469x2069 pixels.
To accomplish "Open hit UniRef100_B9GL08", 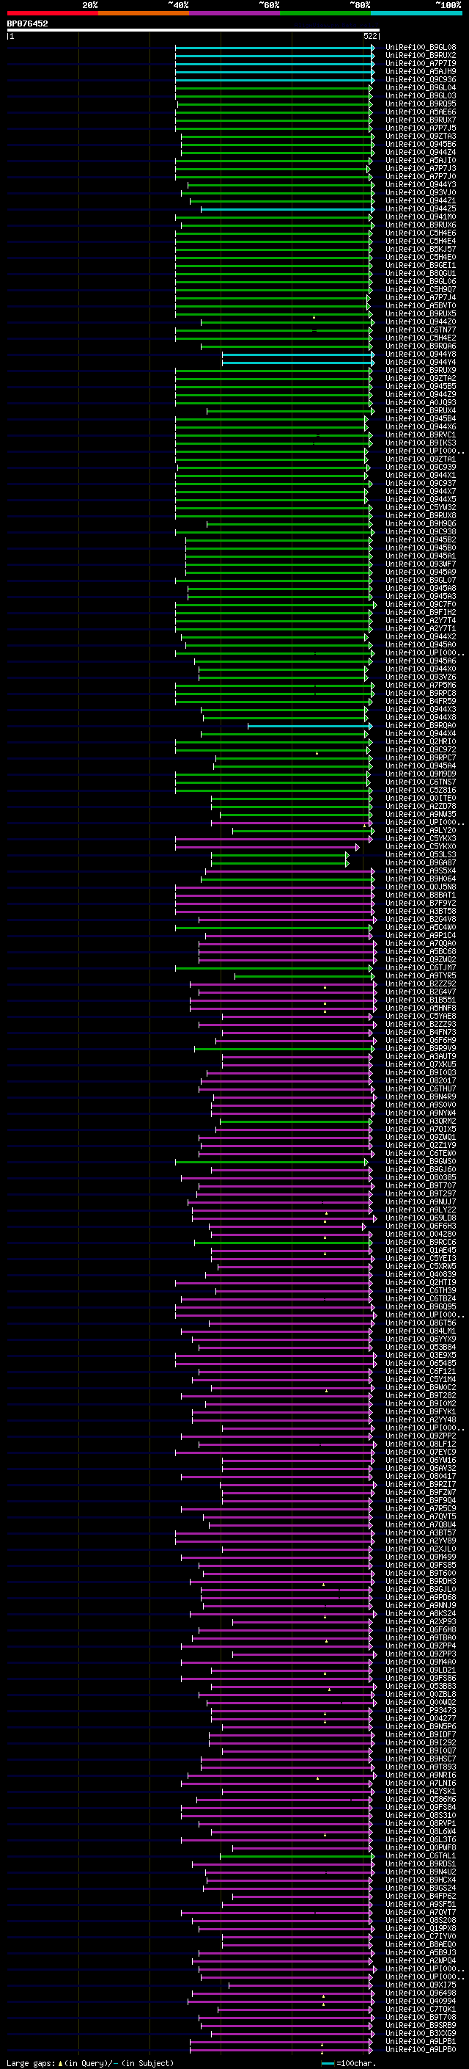I will 420,48.
